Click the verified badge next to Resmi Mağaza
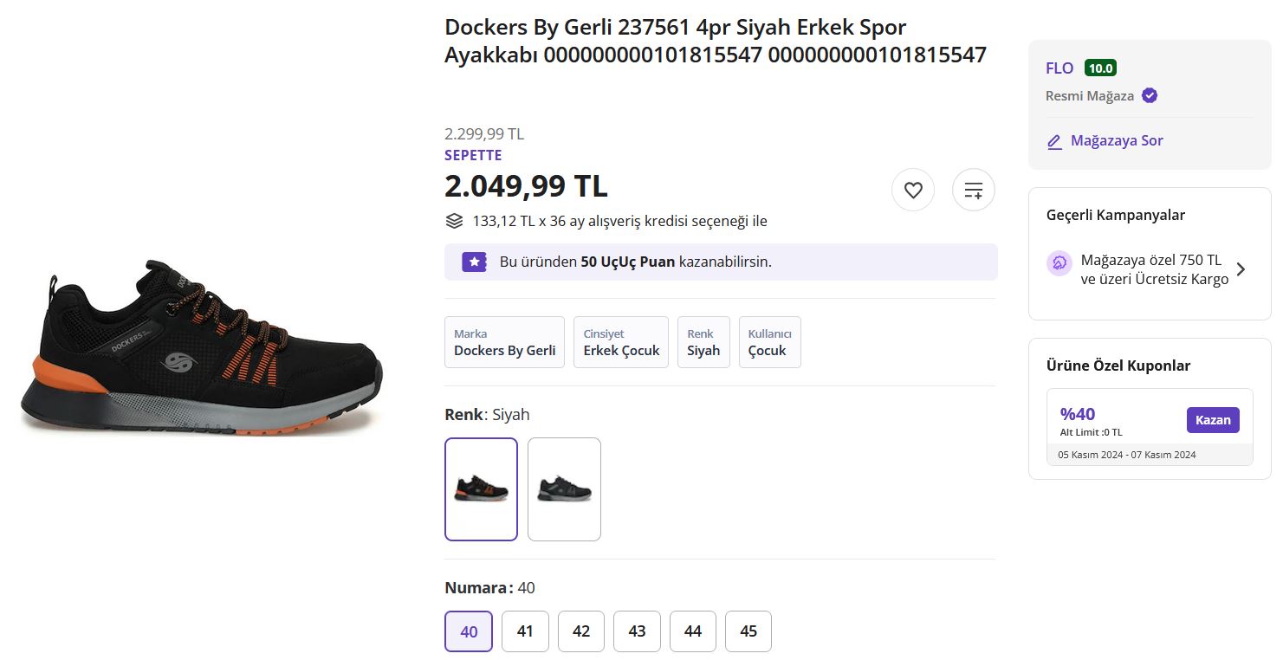Screen dimensions: 1283x660 pos(1150,95)
